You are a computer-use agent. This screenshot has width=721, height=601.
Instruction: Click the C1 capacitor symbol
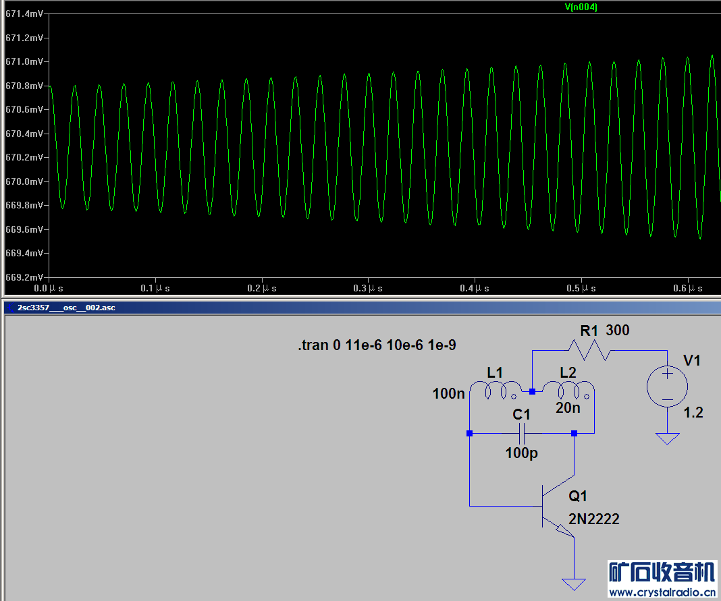[x=522, y=434]
